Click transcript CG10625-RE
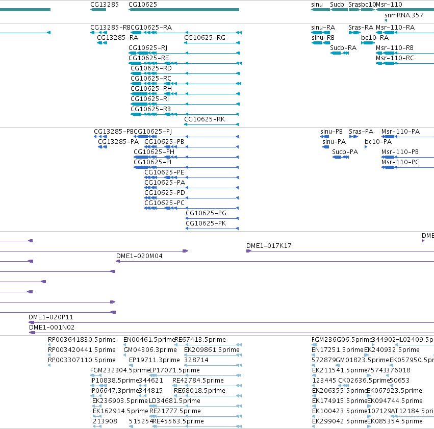This screenshot has width=434, height=429. (x=148, y=58)
